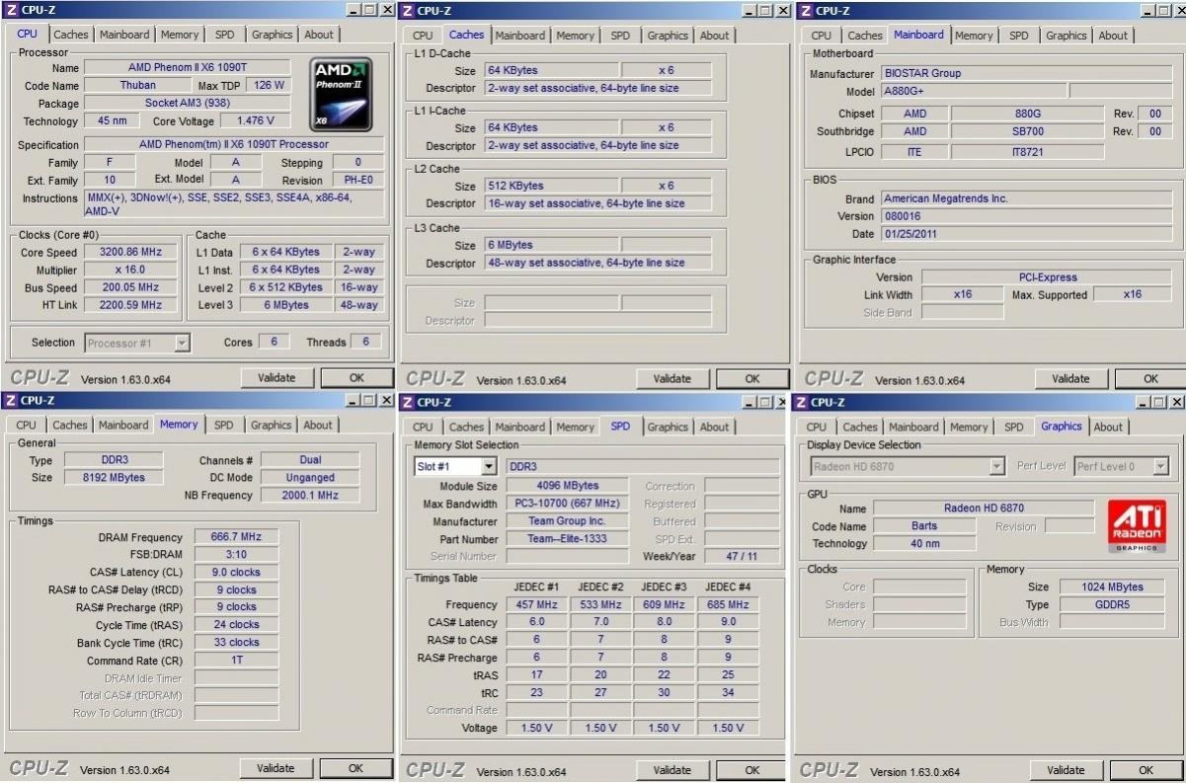Click the Part Number field Team--Elite-1333
Image resolution: width=1186 pixels, height=783 pixels.
pyautogui.click(x=568, y=539)
